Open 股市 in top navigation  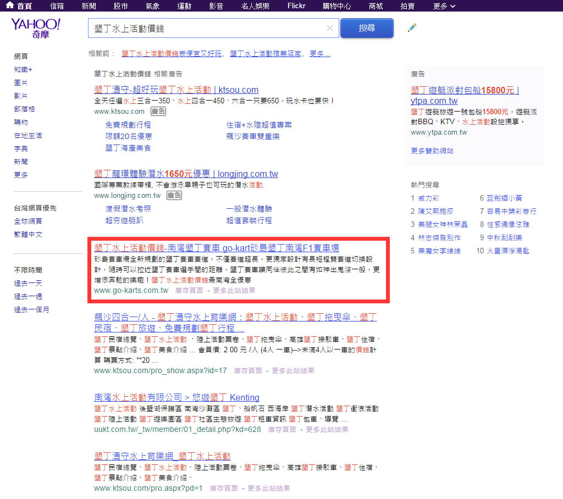point(120,6)
